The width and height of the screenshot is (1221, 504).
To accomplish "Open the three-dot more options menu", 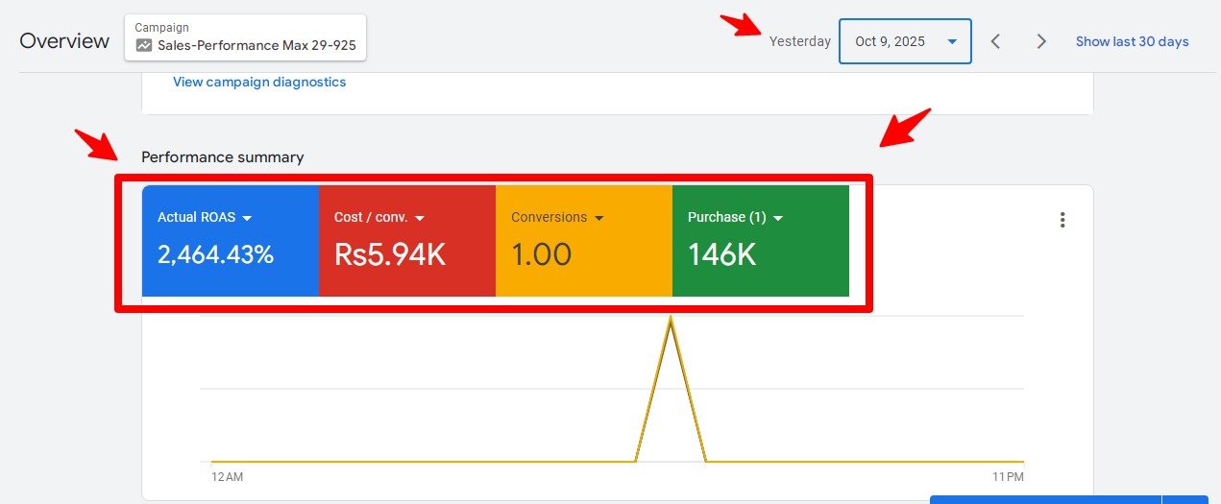I will 1062,220.
